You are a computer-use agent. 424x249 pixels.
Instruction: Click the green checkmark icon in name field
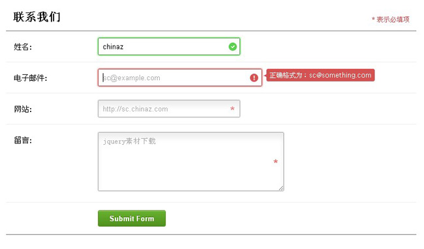[x=233, y=47]
